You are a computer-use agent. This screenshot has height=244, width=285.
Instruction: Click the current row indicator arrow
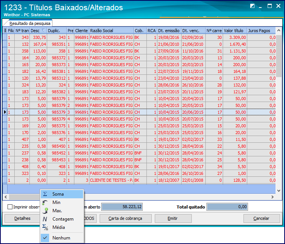pyautogui.click(x=5, y=112)
